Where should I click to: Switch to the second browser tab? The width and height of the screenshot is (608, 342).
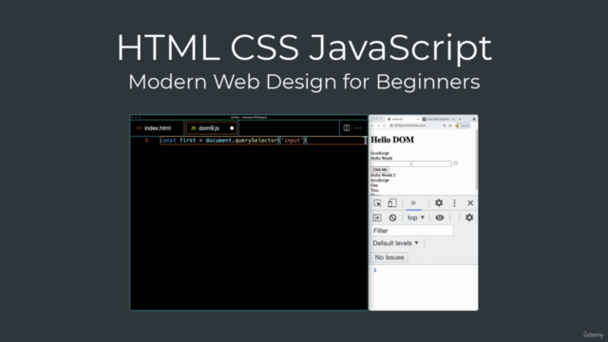tap(438, 119)
